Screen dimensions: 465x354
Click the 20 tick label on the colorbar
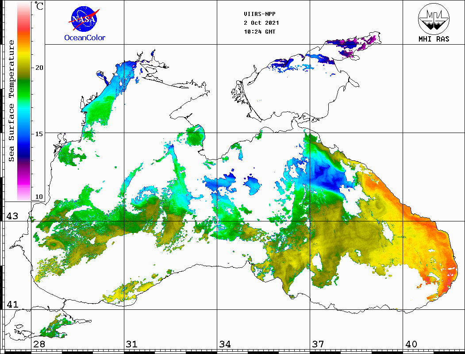39,68
